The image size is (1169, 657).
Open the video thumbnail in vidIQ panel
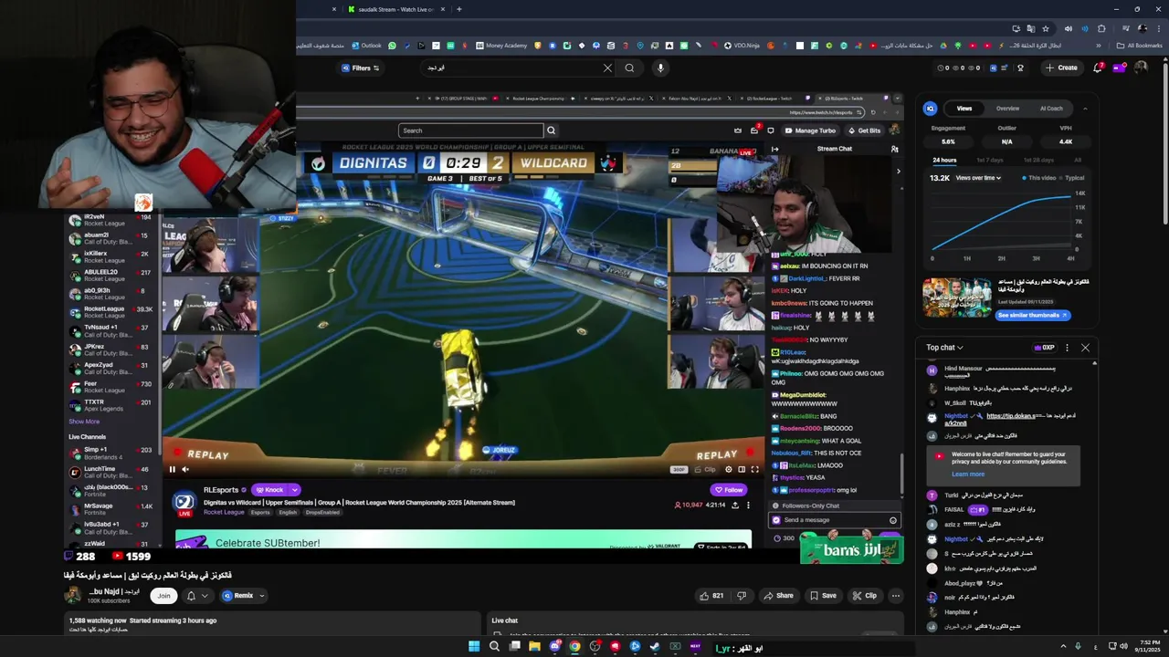(x=956, y=297)
